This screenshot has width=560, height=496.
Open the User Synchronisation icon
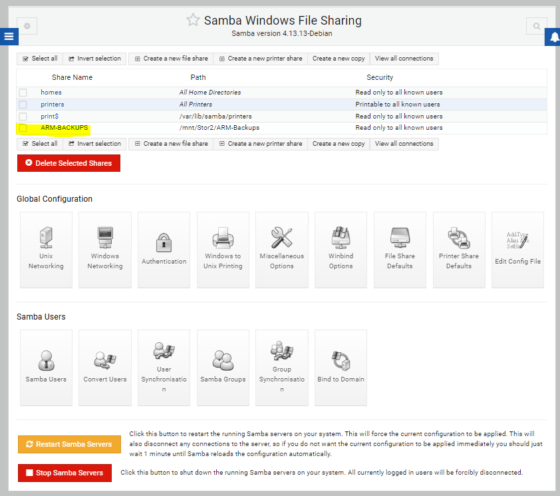164,368
